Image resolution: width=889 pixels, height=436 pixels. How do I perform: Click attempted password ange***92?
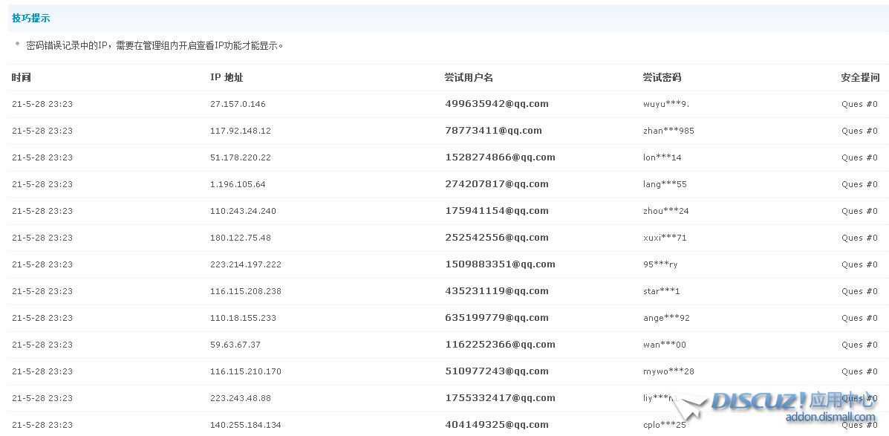[666, 318]
